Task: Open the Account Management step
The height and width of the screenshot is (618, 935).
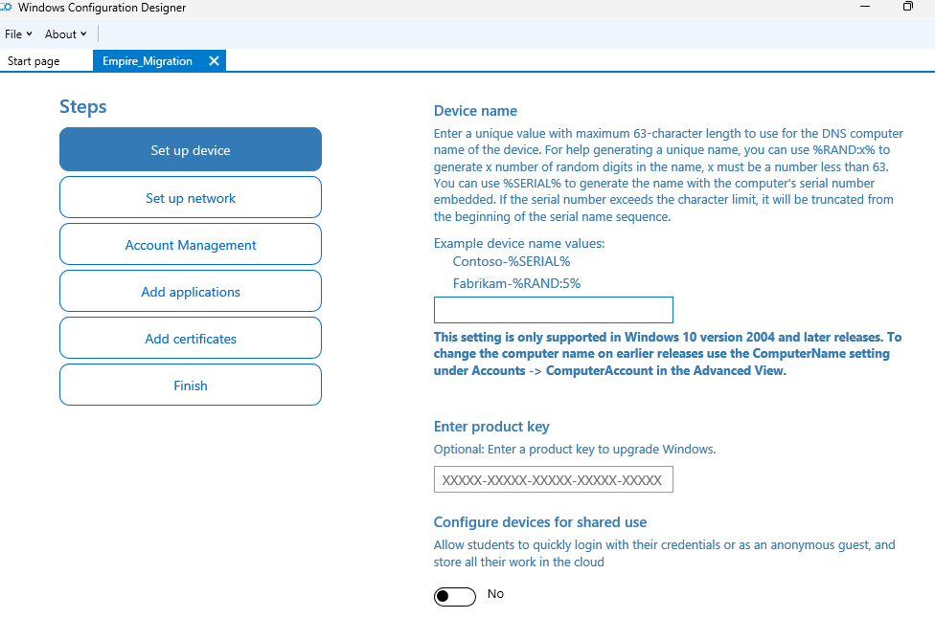Action: (x=190, y=244)
